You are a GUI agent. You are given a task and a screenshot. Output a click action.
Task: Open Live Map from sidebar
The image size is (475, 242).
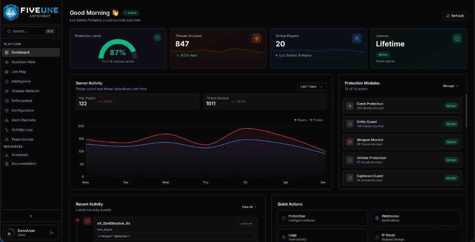(x=31, y=72)
